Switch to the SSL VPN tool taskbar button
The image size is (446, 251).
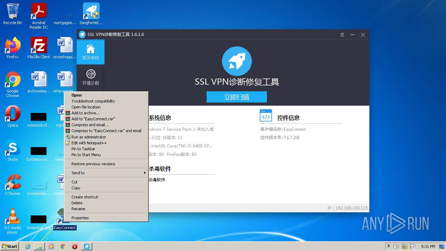(87, 246)
